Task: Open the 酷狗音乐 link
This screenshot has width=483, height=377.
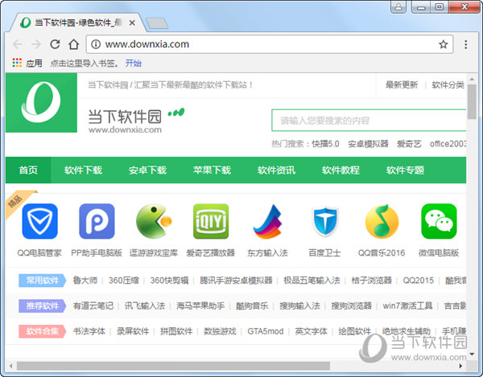Action: tap(252, 305)
